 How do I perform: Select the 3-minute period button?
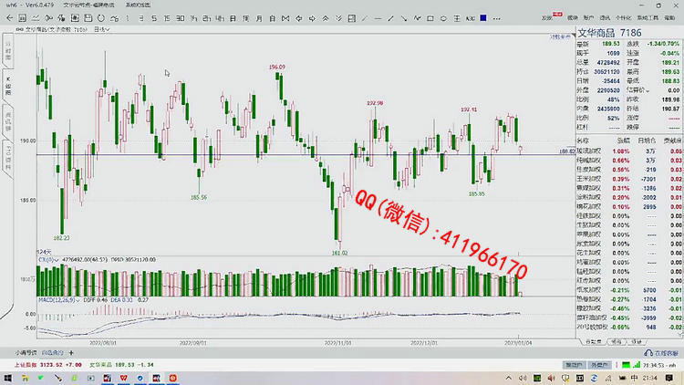pyautogui.click(x=140, y=18)
